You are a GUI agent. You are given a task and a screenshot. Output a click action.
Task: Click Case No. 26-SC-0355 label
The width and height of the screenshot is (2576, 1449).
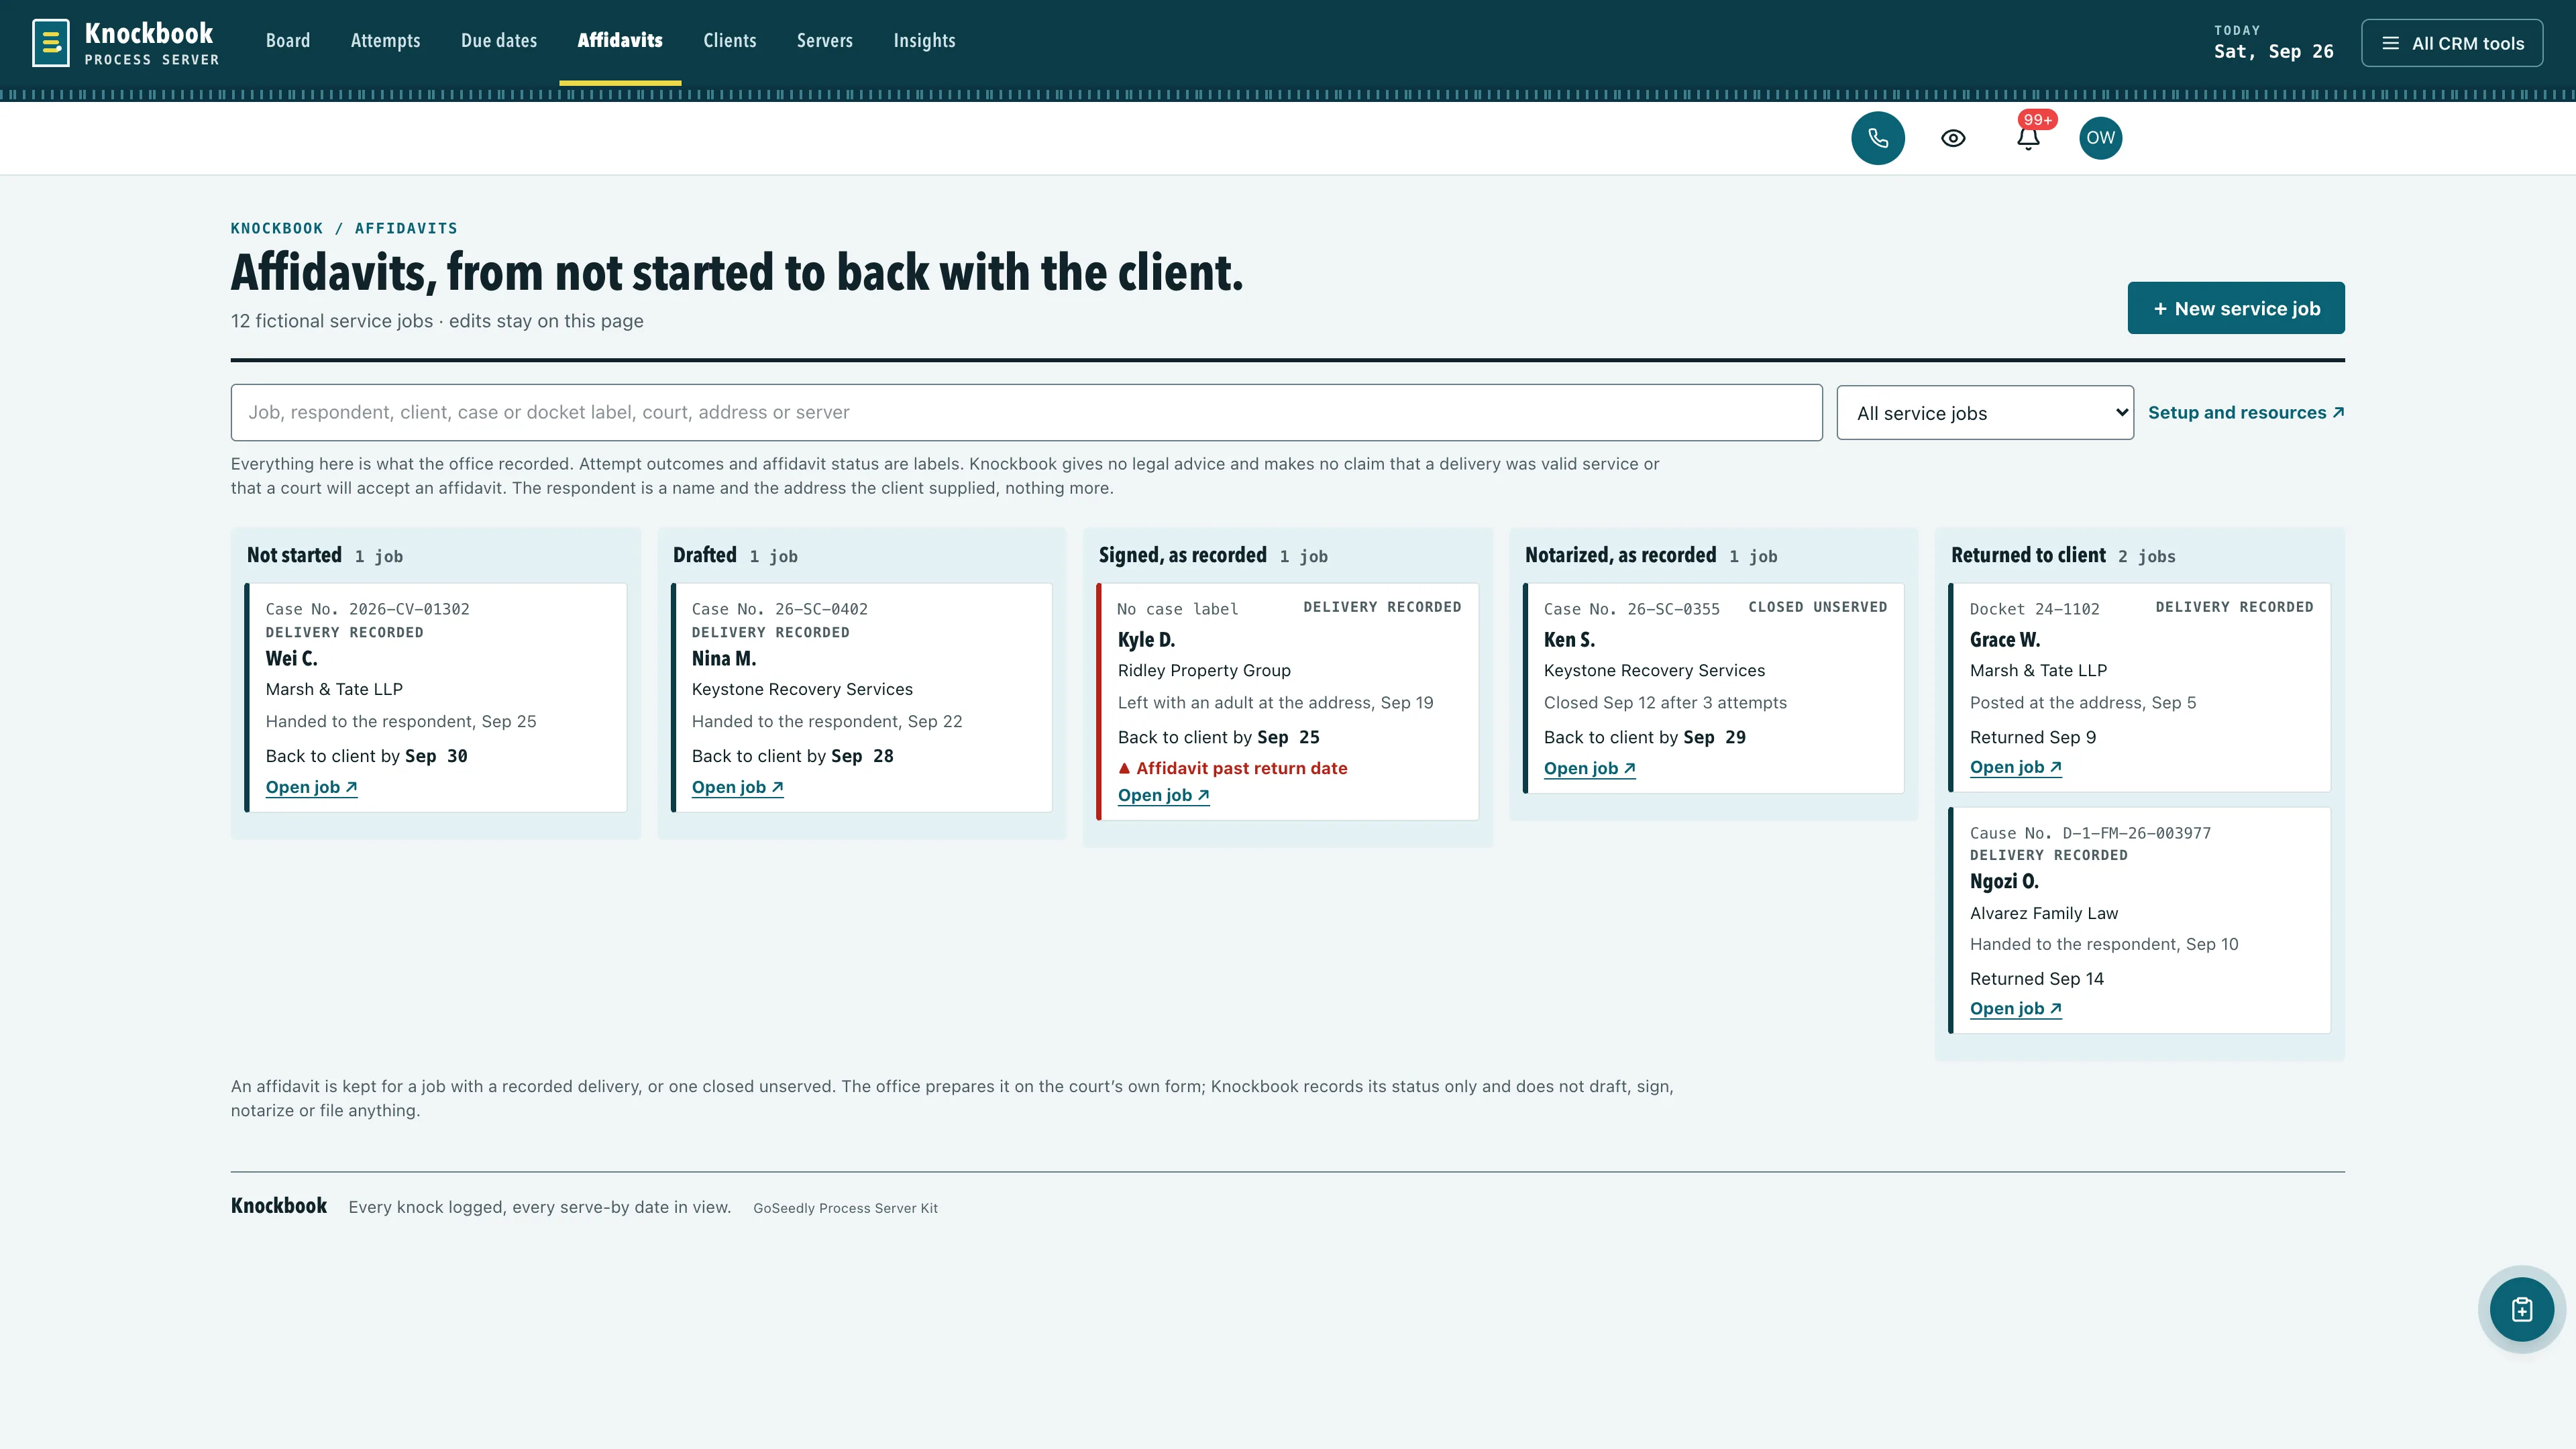coord(1632,609)
